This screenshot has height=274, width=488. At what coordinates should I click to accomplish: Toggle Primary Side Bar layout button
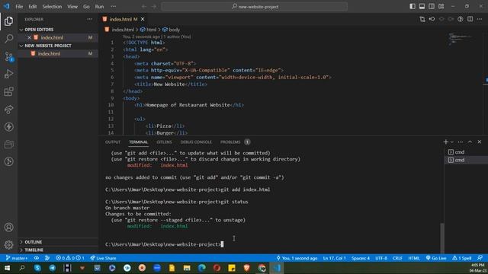[x=413, y=7]
